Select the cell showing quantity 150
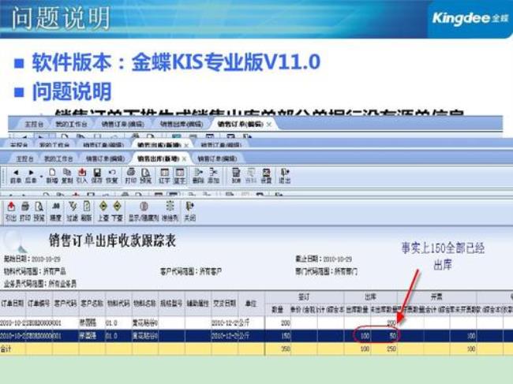Screen dimensions: 513x384 [278, 336]
